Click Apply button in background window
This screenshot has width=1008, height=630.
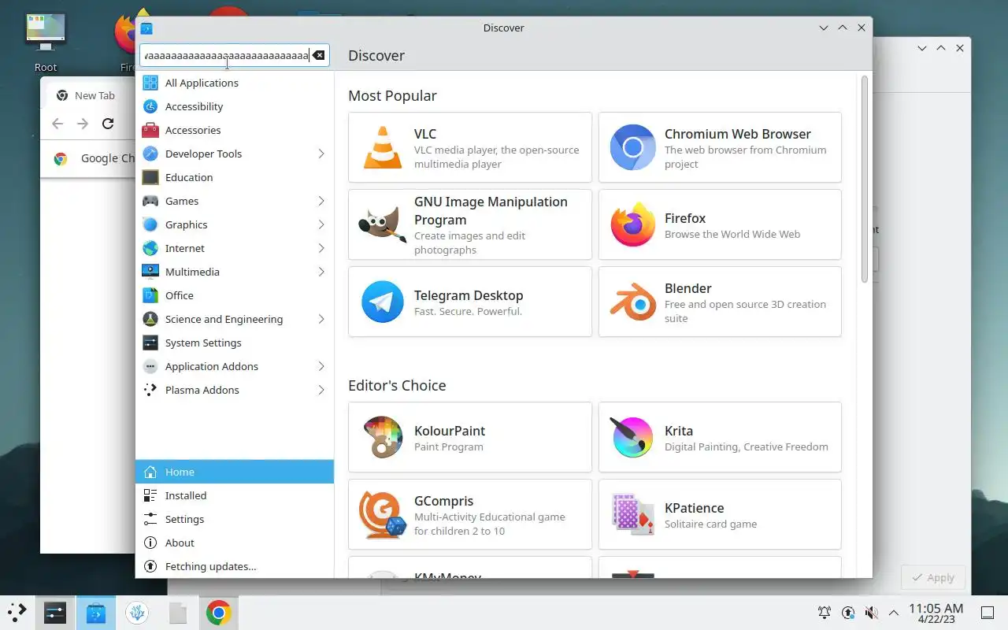point(933,577)
